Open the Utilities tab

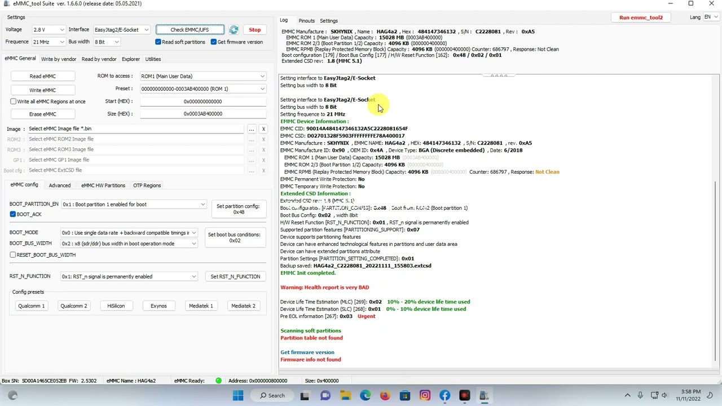(x=153, y=59)
